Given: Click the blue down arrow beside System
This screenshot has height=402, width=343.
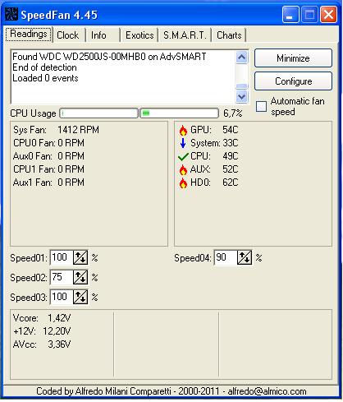Looking at the screenshot, I should (183, 143).
